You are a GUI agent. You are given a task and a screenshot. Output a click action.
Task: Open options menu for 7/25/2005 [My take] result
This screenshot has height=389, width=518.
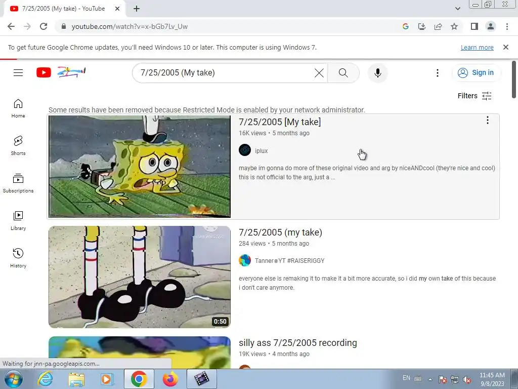click(x=487, y=121)
